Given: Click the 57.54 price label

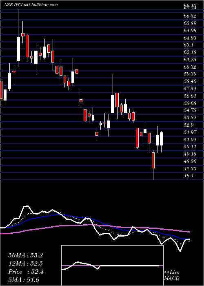Looking at the screenshot, I should [190, 89].
